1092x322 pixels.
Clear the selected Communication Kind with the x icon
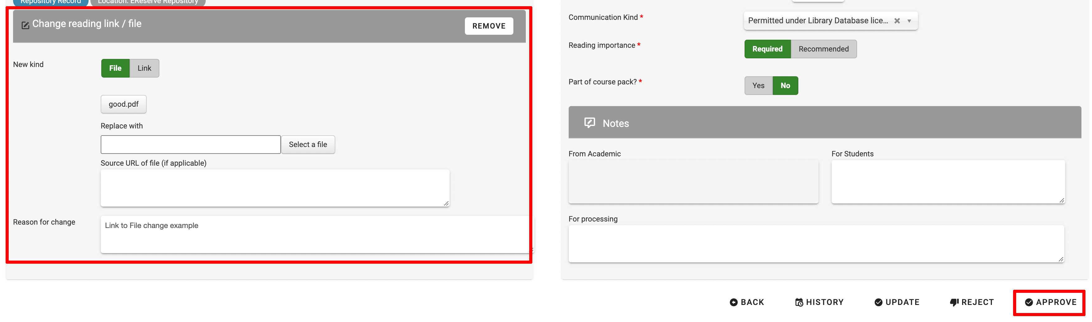(897, 20)
